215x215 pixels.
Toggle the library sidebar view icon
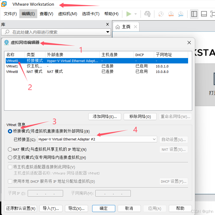tap(194, 14)
